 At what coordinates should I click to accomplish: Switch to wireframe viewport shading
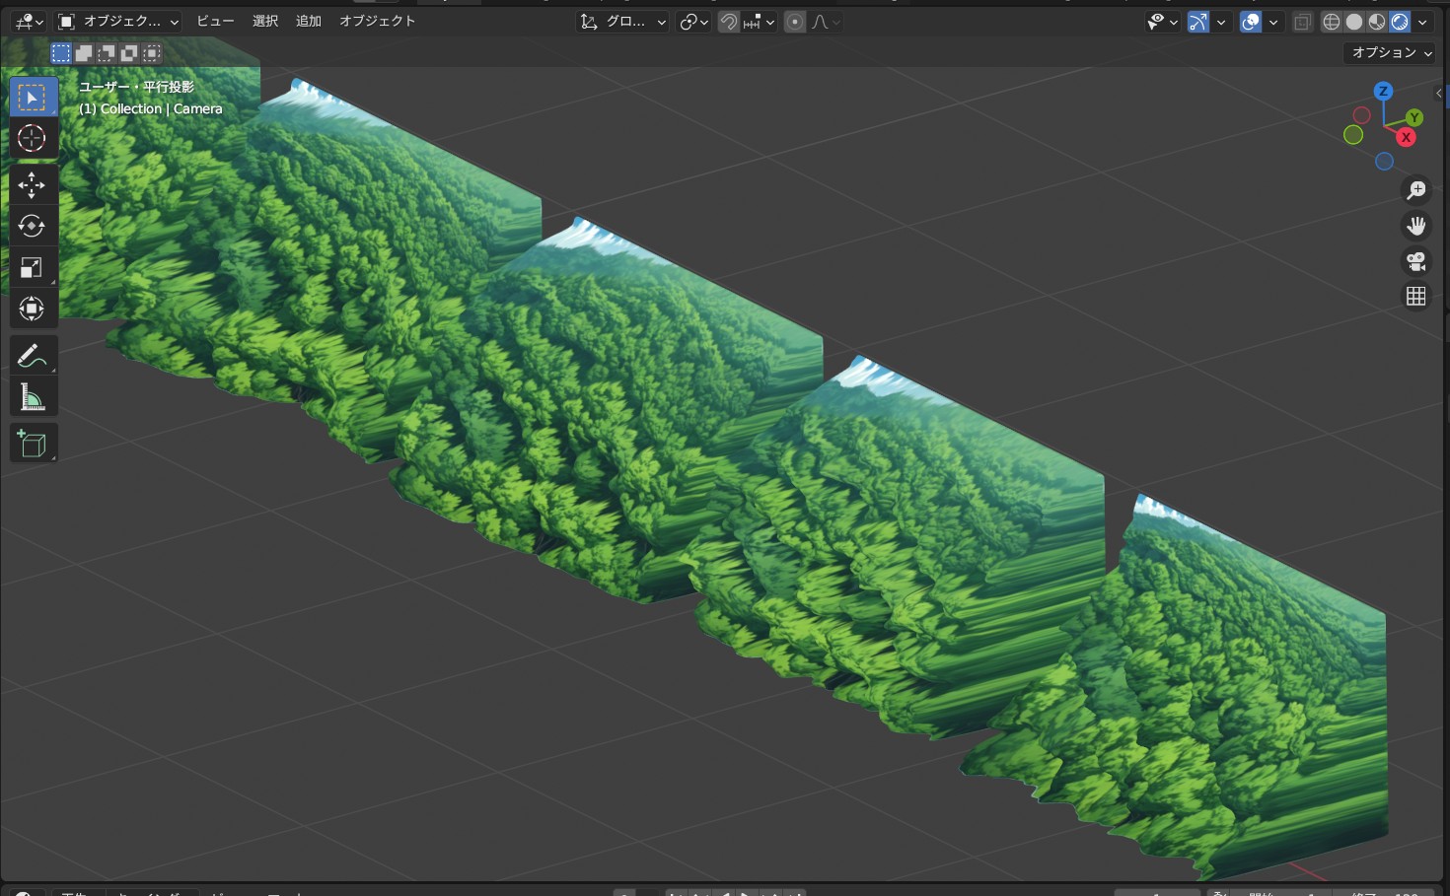[1332, 22]
